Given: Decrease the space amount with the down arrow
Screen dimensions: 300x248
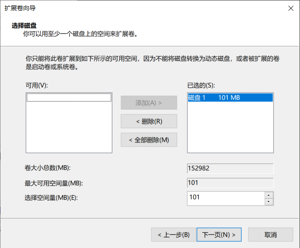Looking at the screenshot, I should coord(269,201).
